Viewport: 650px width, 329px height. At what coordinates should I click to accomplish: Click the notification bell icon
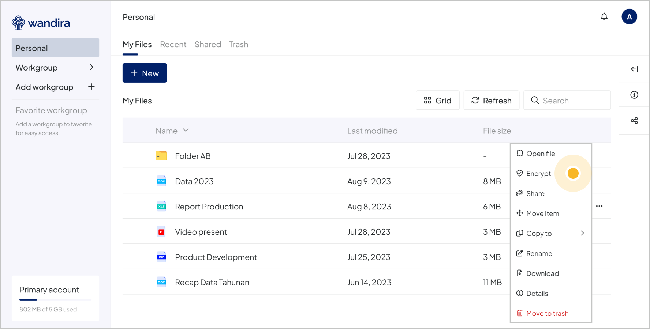click(x=604, y=17)
